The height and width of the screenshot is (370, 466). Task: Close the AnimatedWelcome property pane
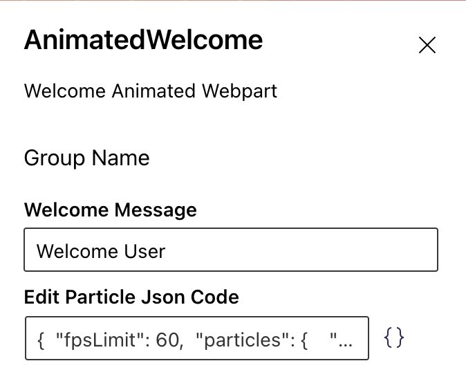[x=427, y=46]
